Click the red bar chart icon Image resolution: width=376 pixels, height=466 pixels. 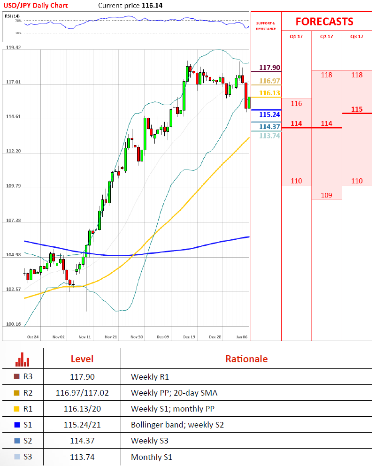point(22,359)
